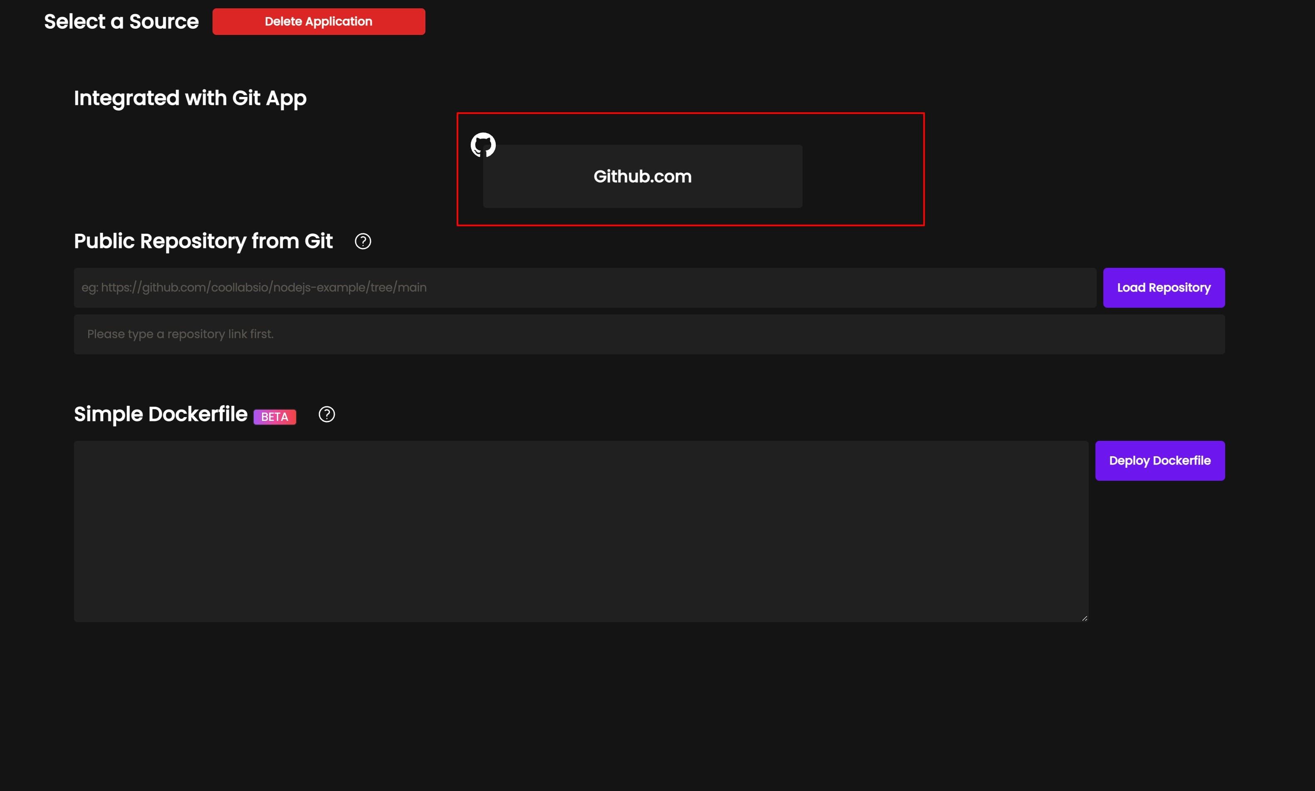Select the octocat logo above Github.com
Viewport: 1315px width, 791px height.
(x=483, y=144)
